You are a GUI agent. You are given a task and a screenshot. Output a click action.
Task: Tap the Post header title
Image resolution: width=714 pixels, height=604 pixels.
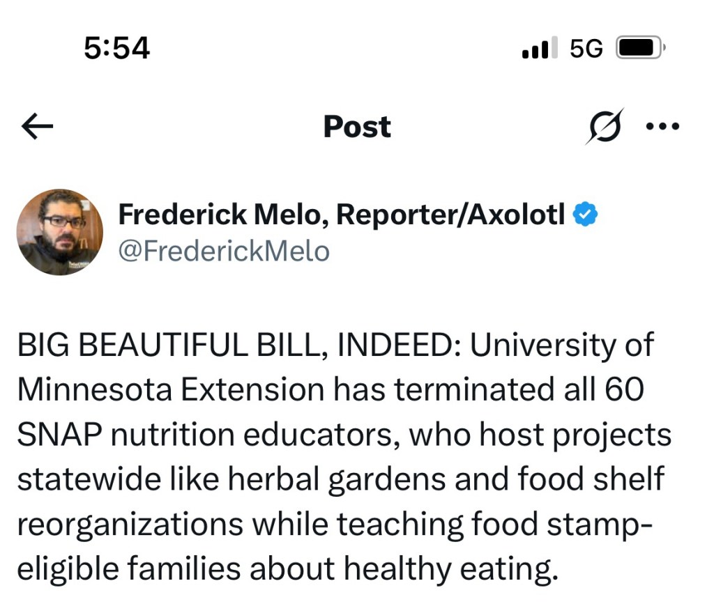tap(357, 127)
